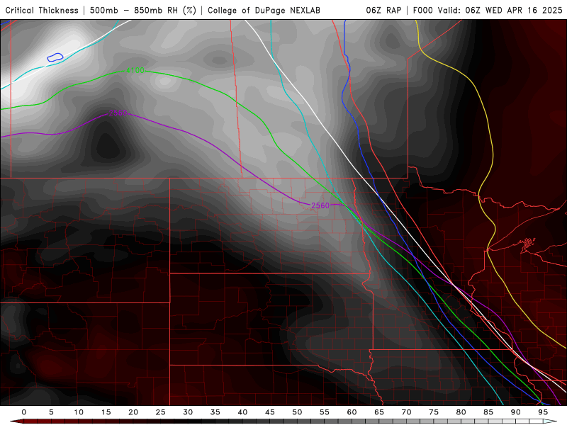Screen dimensions: 567x425
Task: Click the "95" value on the color scale
Action: pyautogui.click(x=543, y=412)
